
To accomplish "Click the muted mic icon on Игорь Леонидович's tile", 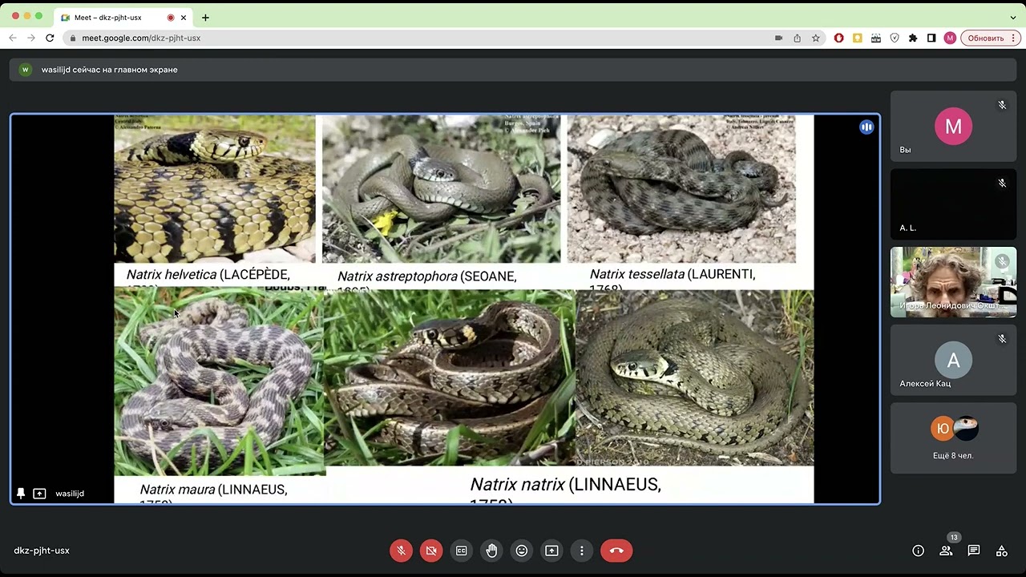I will 1002,261.
